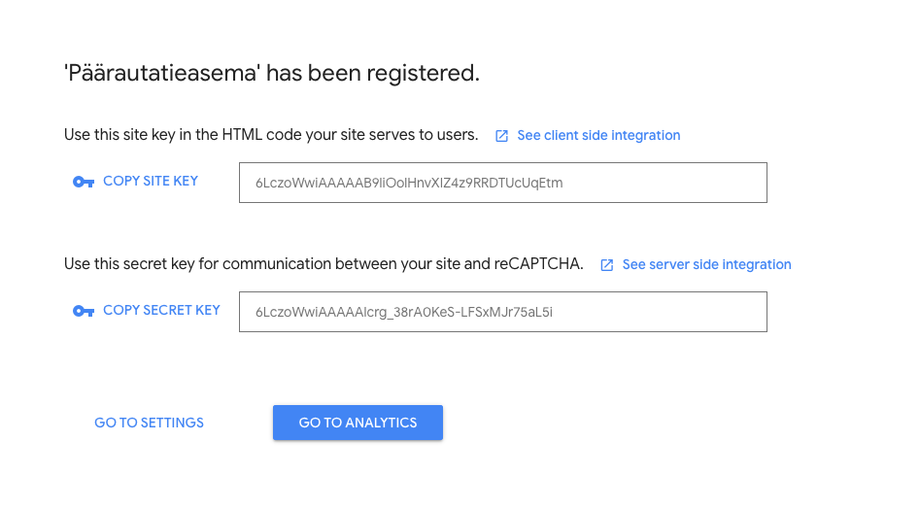Open analytics with GO TO ANALYTICS button
This screenshot has width=920, height=509.
[358, 423]
